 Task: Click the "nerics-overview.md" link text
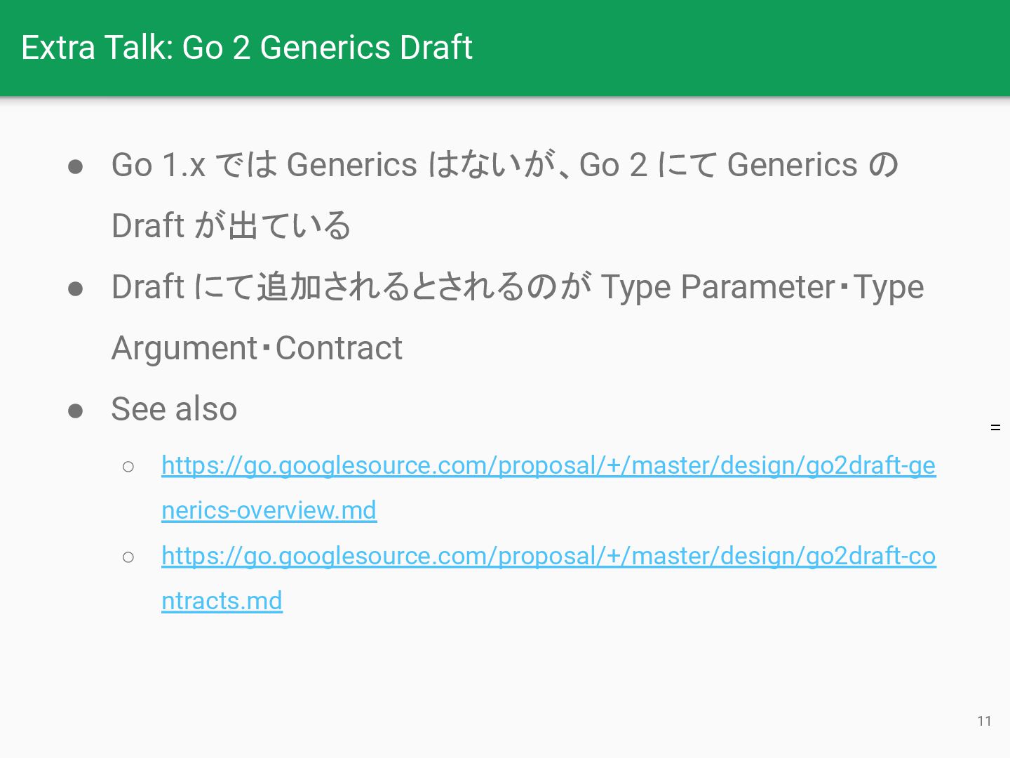point(269,510)
